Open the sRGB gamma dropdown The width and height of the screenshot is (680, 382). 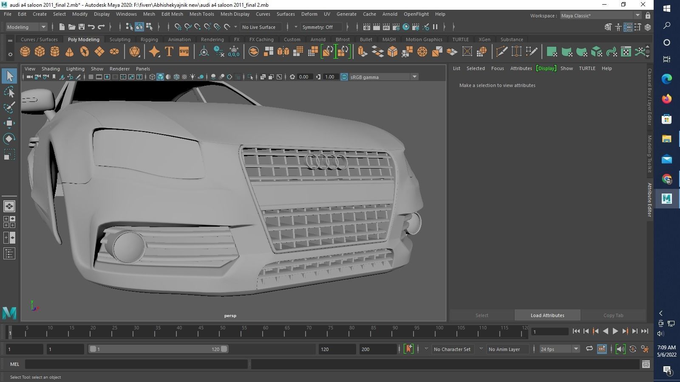(384, 77)
